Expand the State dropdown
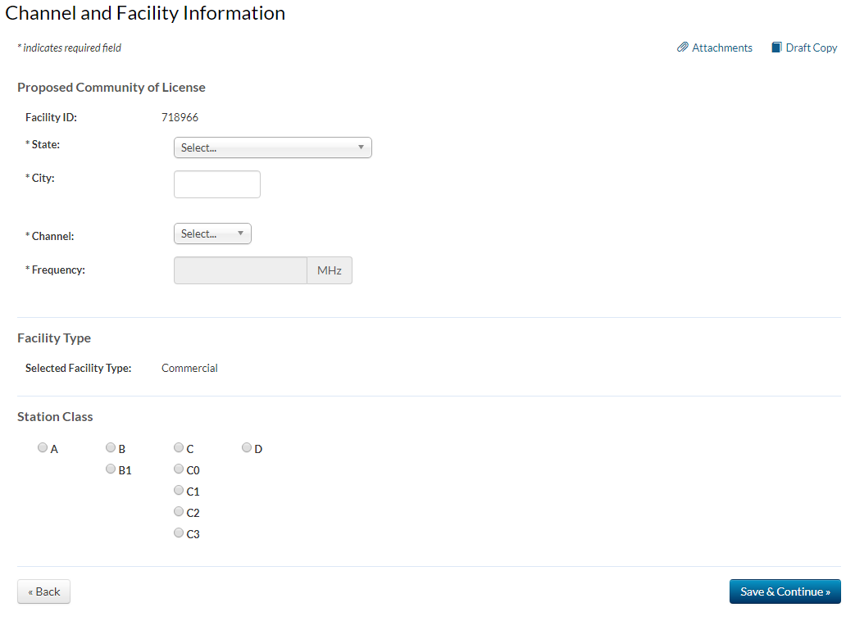This screenshot has width=855, height=630. (x=272, y=147)
